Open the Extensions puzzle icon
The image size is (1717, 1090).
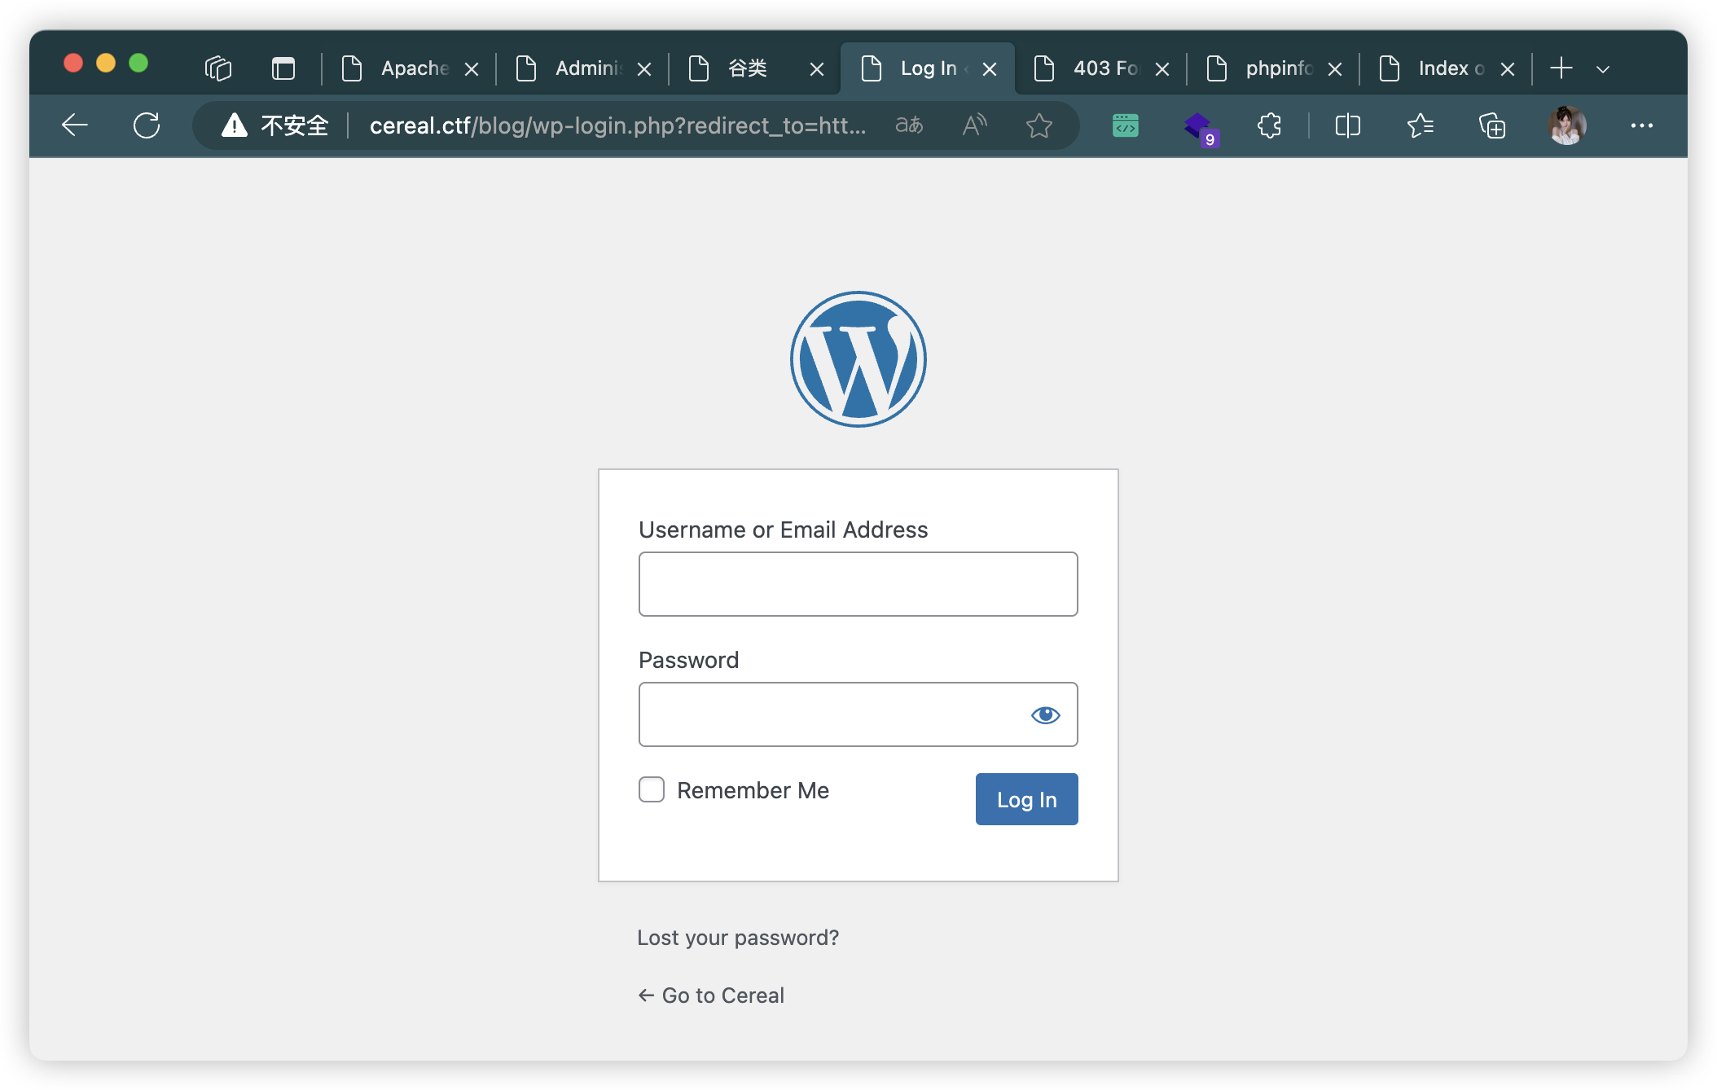[x=1269, y=125]
